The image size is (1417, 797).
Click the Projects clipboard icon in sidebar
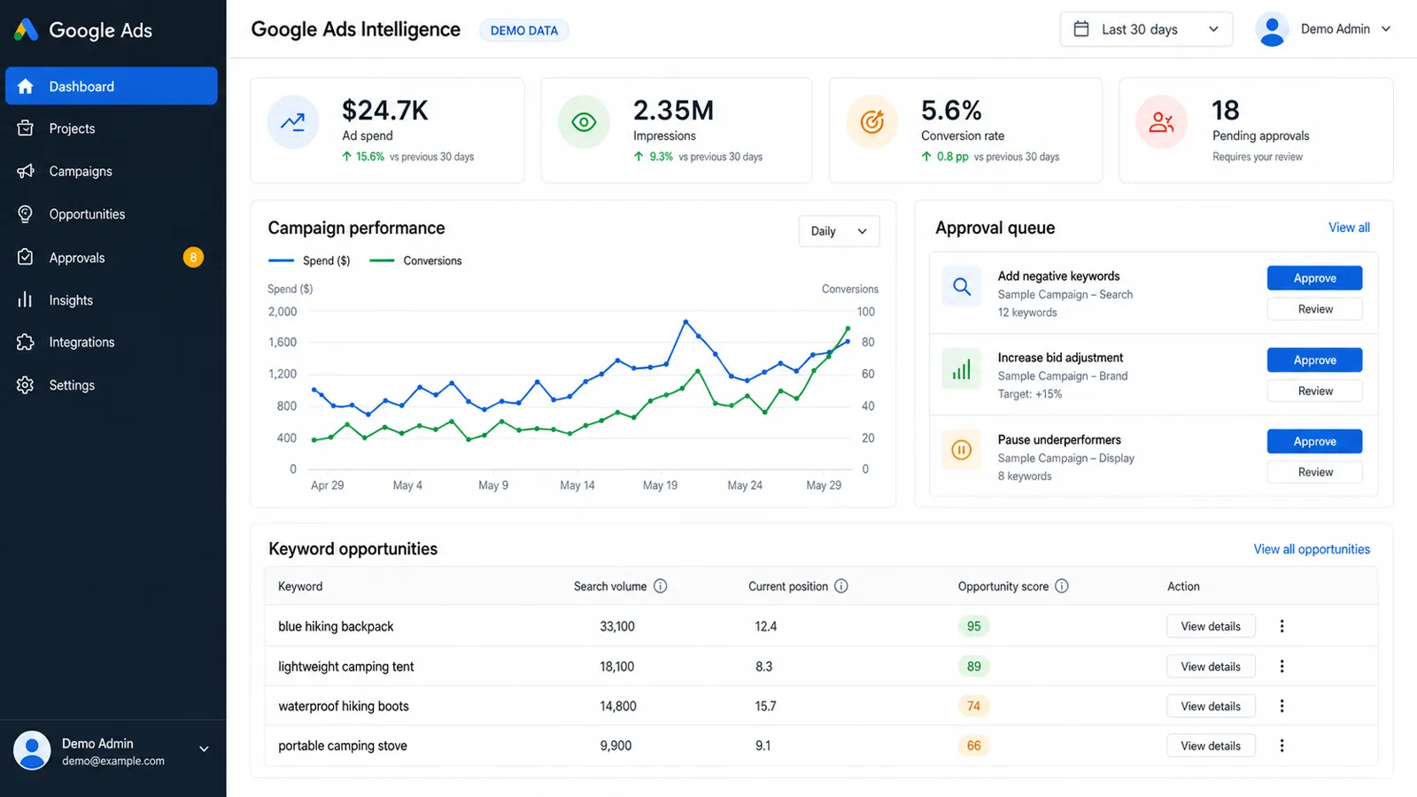tap(26, 128)
